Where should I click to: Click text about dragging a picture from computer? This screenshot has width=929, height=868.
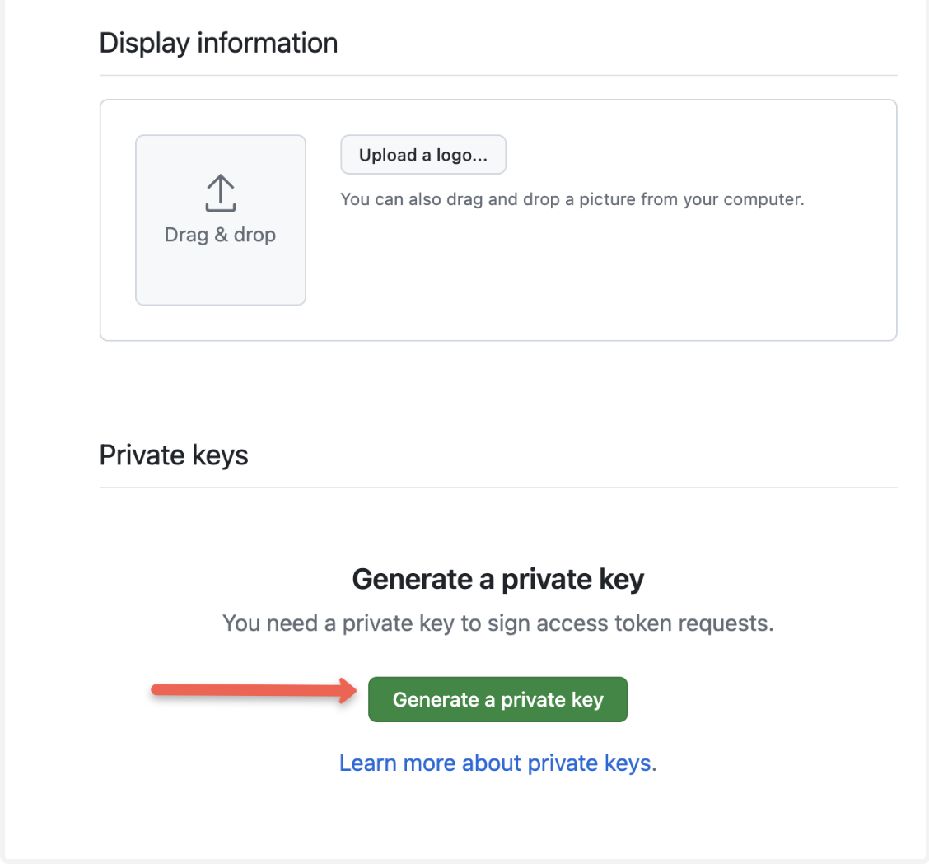coord(572,199)
